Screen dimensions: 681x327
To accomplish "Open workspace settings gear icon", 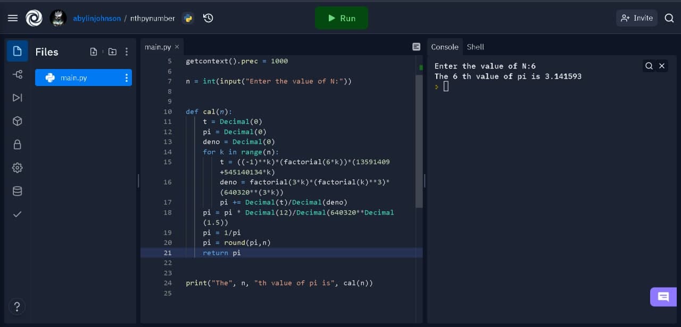I will click(x=17, y=168).
